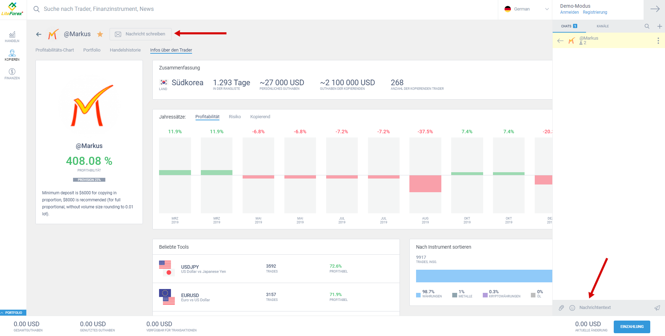Click the attachment paperclip in chat
This screenshot has width=665, height=336.
point(561,308)
